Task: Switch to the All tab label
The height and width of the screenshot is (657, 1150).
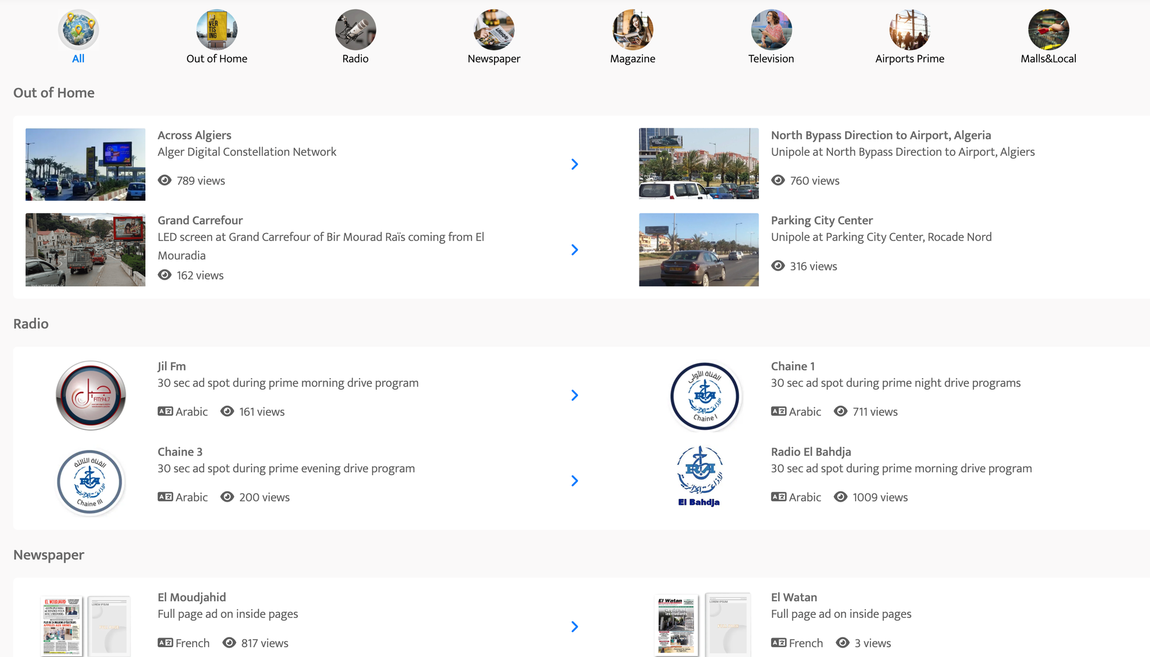Action: click(78, 59)
